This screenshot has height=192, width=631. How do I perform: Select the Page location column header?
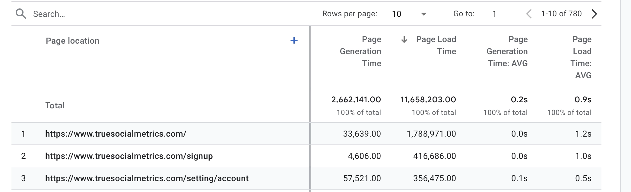point(72,41)
